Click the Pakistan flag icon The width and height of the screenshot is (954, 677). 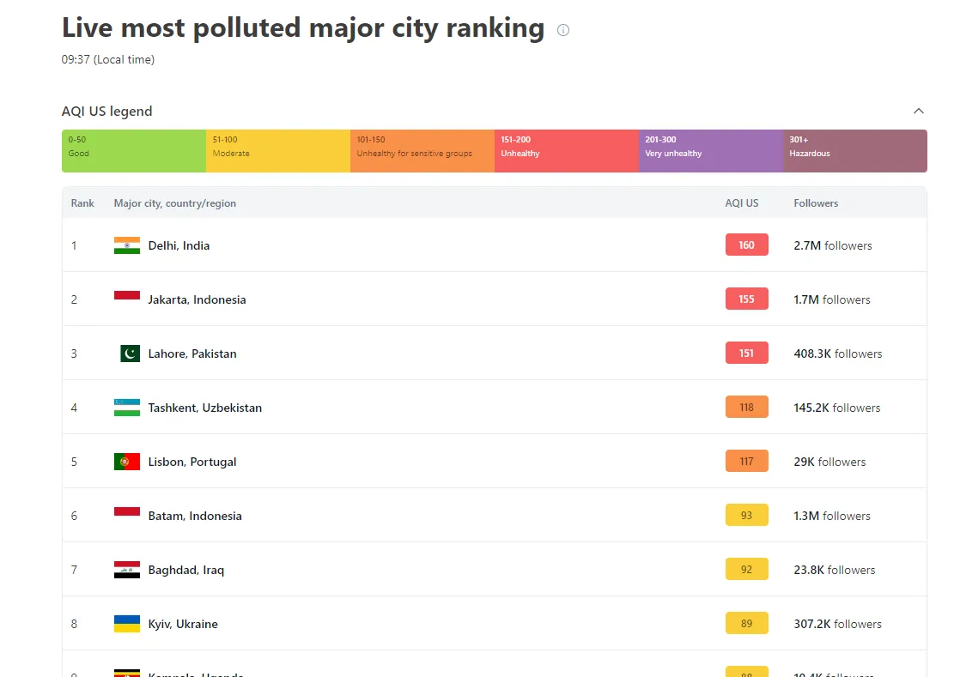point(130,354)
